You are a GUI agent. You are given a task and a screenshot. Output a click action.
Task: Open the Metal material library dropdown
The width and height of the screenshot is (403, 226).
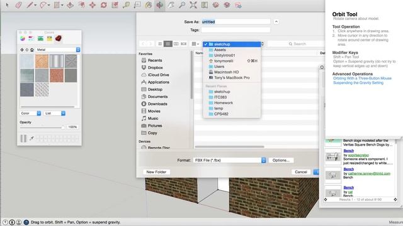tap(58, 50)
